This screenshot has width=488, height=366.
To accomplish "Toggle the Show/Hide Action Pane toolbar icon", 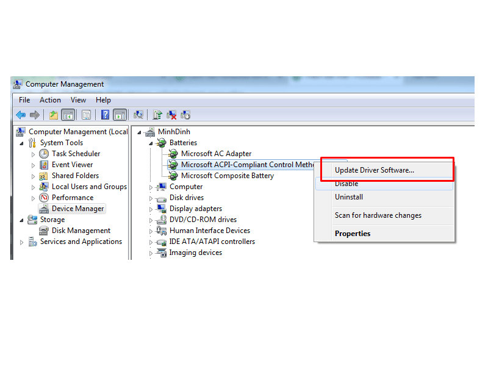I will point(120,115).
